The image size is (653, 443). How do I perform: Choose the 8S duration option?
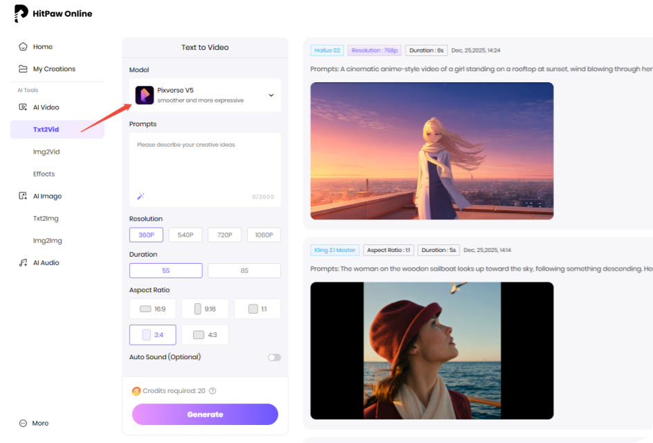(244, 271)
